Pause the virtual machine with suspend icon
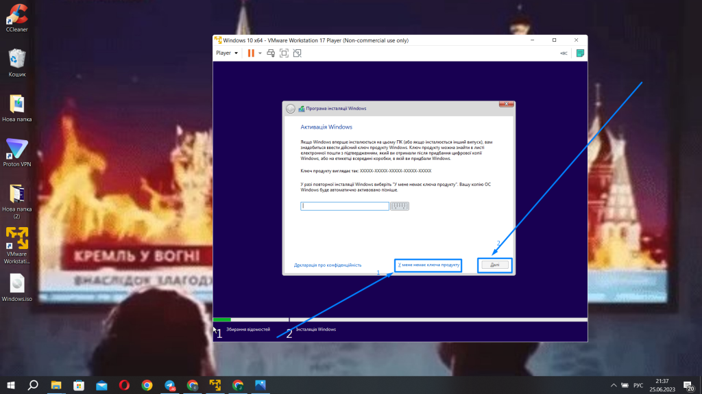Viewport: 702px width, 394px height. 252,53
